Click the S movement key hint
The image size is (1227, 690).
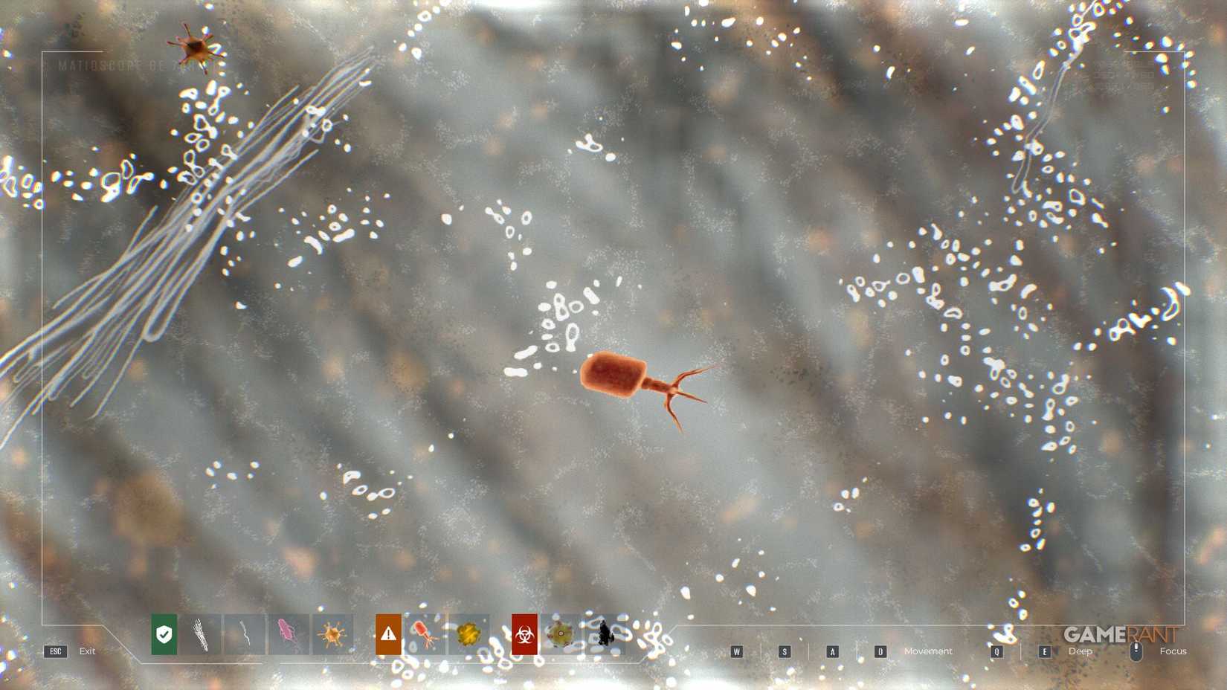pyautogui.click(x=785, y=651)
